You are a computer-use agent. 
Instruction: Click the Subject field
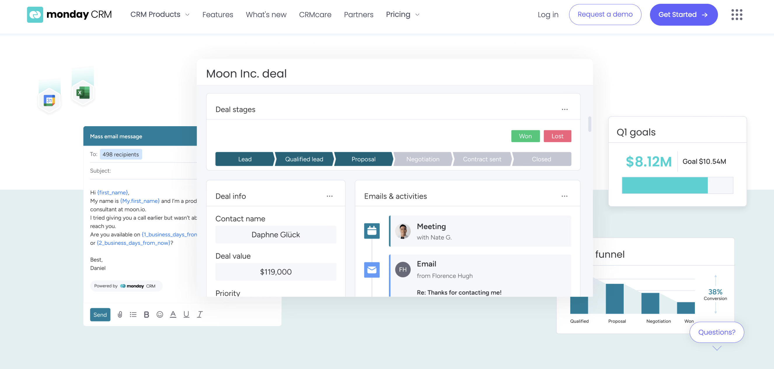(x=143, y=171)
